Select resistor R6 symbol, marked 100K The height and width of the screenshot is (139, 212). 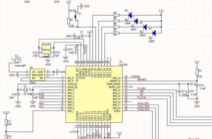(x=197, y=72)
